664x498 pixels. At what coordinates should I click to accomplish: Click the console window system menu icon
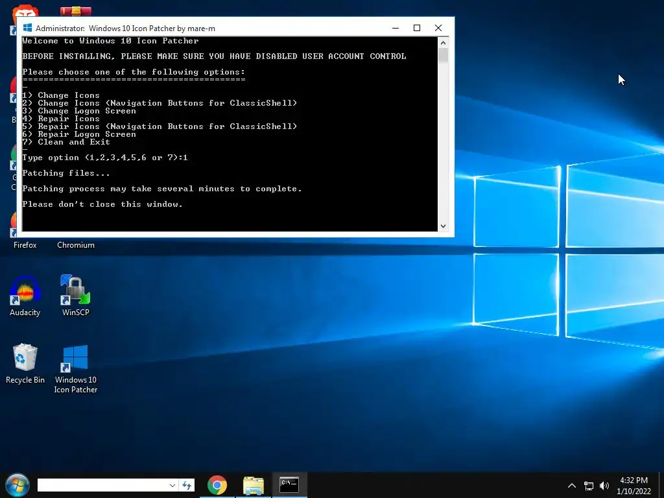coord(27,28)
